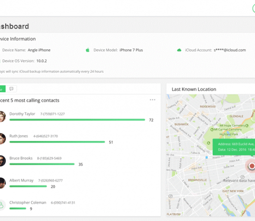255x221 pixels.
Task: Click call count 51
Action: click(111, 142)
